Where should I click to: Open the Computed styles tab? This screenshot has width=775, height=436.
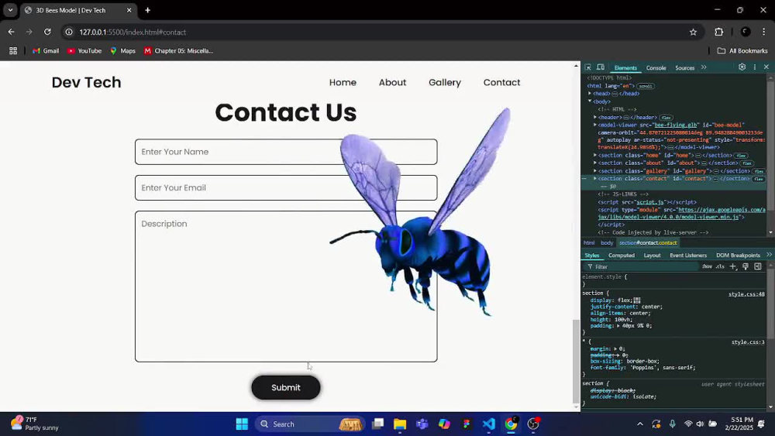coord(622,256)
